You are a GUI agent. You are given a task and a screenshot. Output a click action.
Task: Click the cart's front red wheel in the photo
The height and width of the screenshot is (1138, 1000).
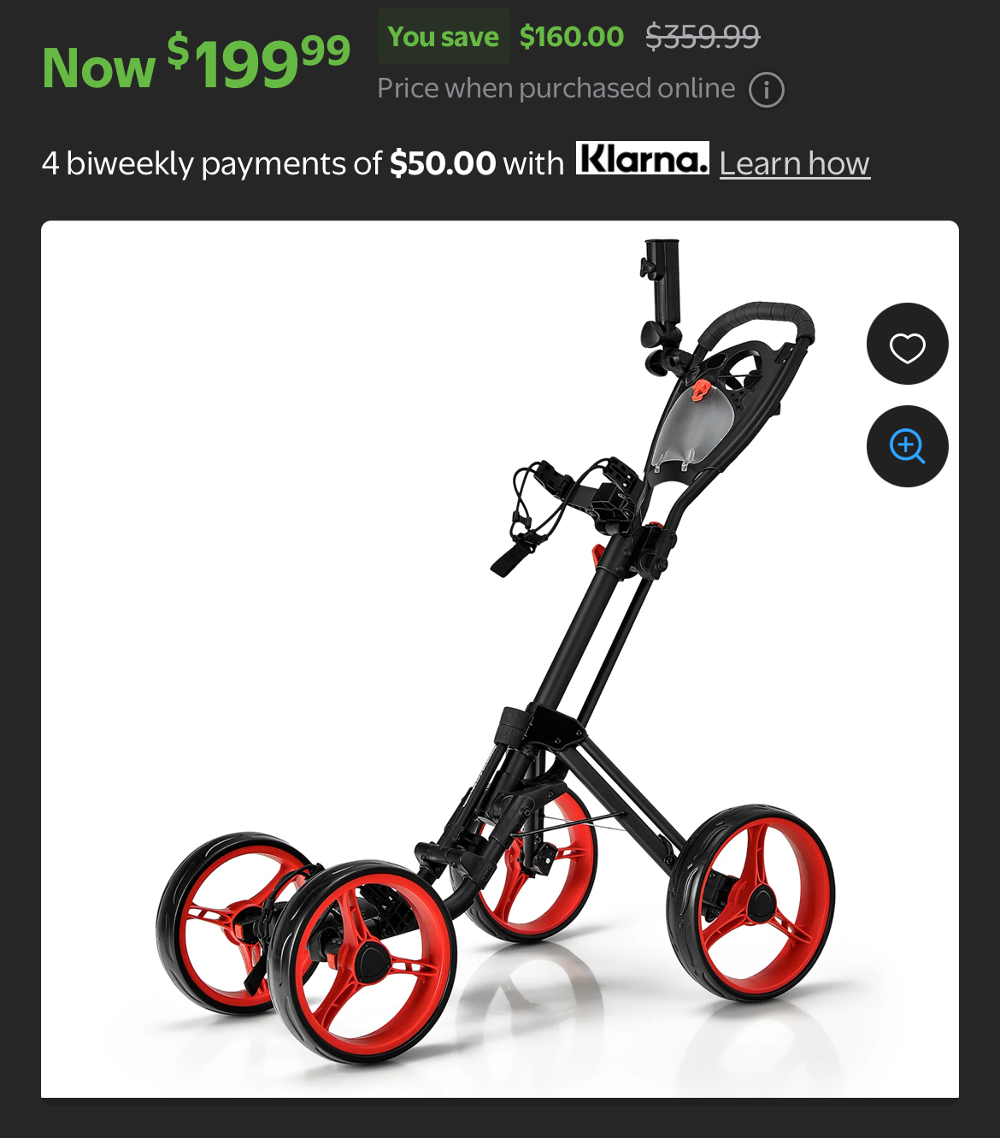click(362, 963)
